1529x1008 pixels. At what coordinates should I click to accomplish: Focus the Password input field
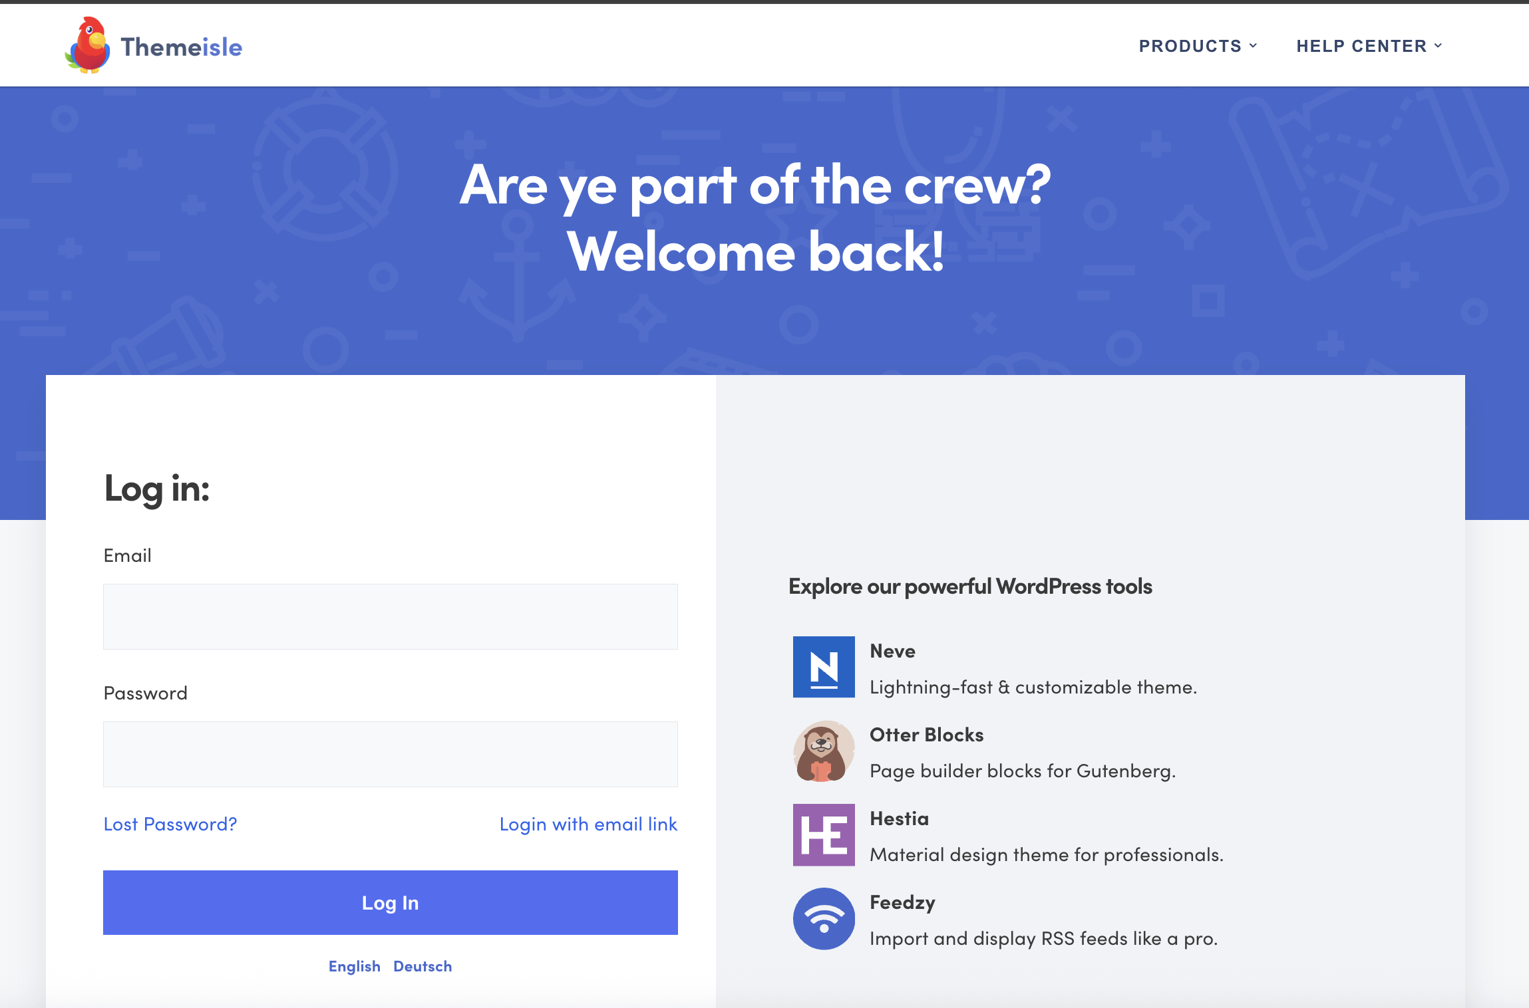pos(390,754)
